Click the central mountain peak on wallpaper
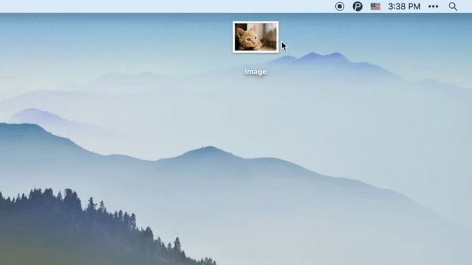This screenshot has width=472, height=265. pos(209,150)
